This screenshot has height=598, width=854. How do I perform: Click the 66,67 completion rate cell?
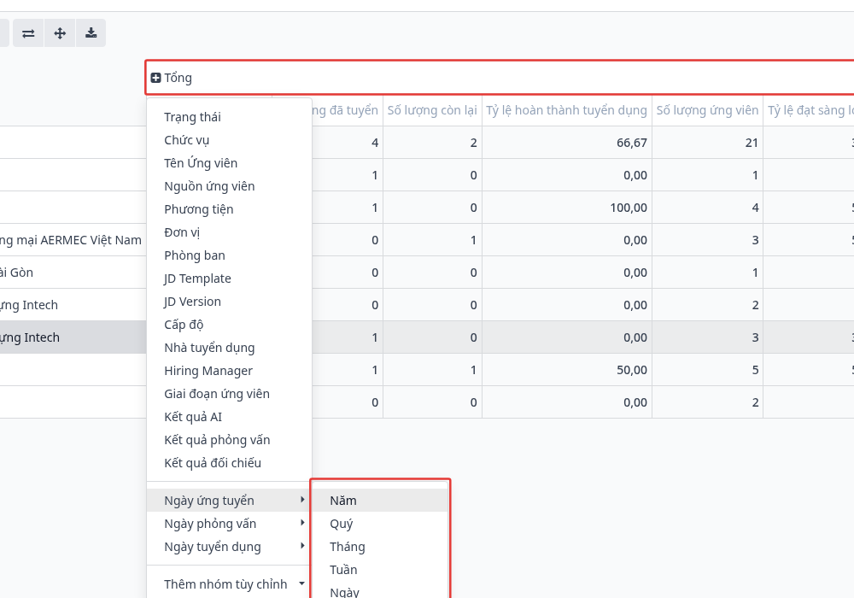[567, 143]
